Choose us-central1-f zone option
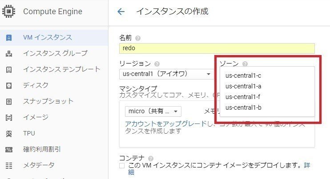 click(x=243, y=97)
